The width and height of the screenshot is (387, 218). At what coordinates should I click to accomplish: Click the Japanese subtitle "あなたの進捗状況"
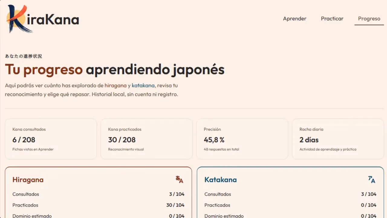[24, 56]
